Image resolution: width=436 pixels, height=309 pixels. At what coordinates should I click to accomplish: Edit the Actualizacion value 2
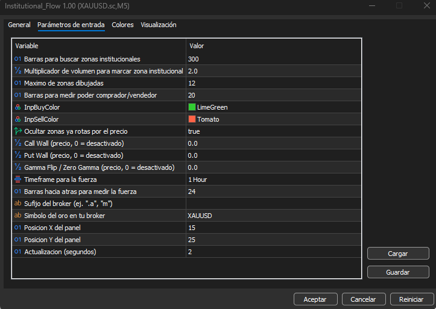coord(274,252)
